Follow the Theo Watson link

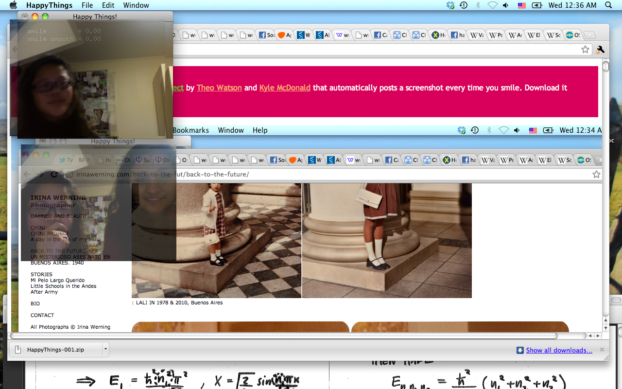click(x=219, y=88)
